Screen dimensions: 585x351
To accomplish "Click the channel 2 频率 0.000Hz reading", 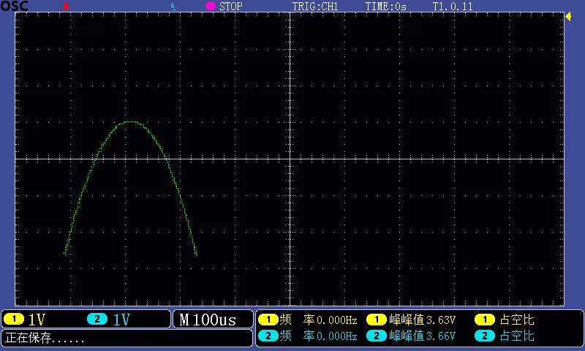I will (x=318, y=336).
